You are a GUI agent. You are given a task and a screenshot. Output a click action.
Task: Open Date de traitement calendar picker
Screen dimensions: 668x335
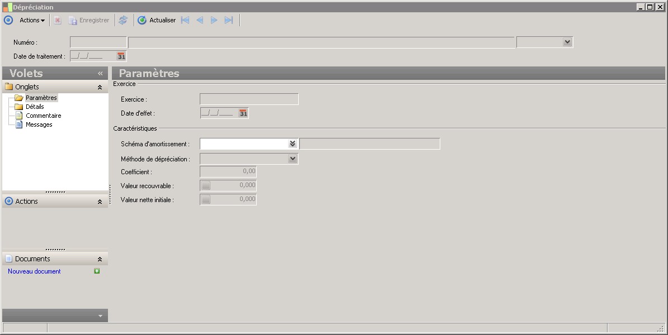click(x=121, y=56)
